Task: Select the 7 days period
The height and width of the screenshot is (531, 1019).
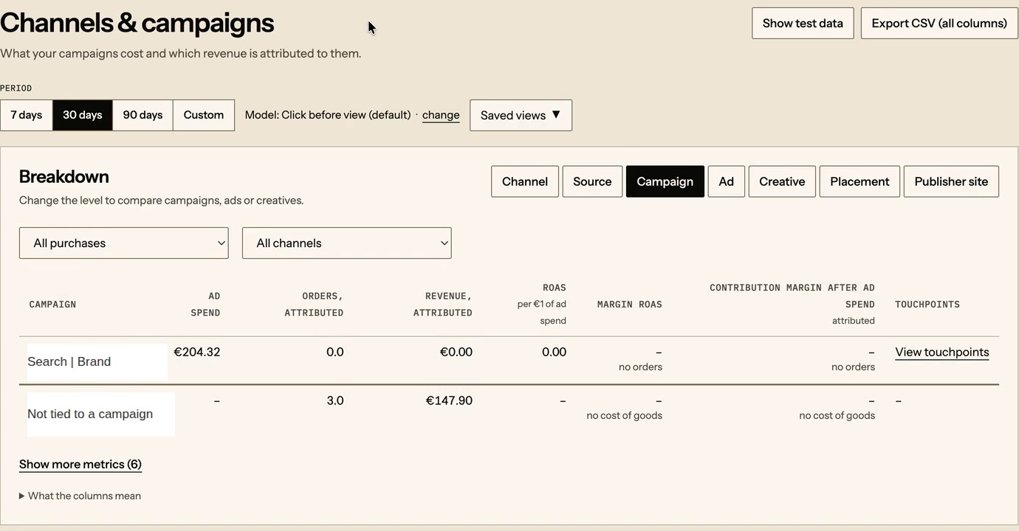Action: point(27,115)
